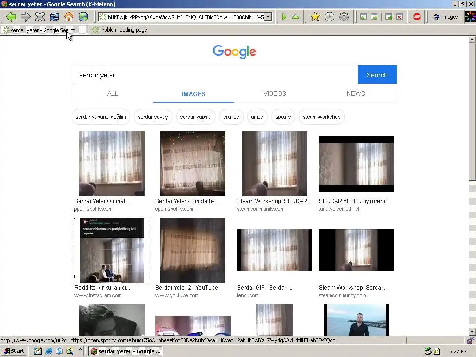Viewport: 476px width, 357px height.
Task: Open History with the clock icon
Action: click(330, 17)
